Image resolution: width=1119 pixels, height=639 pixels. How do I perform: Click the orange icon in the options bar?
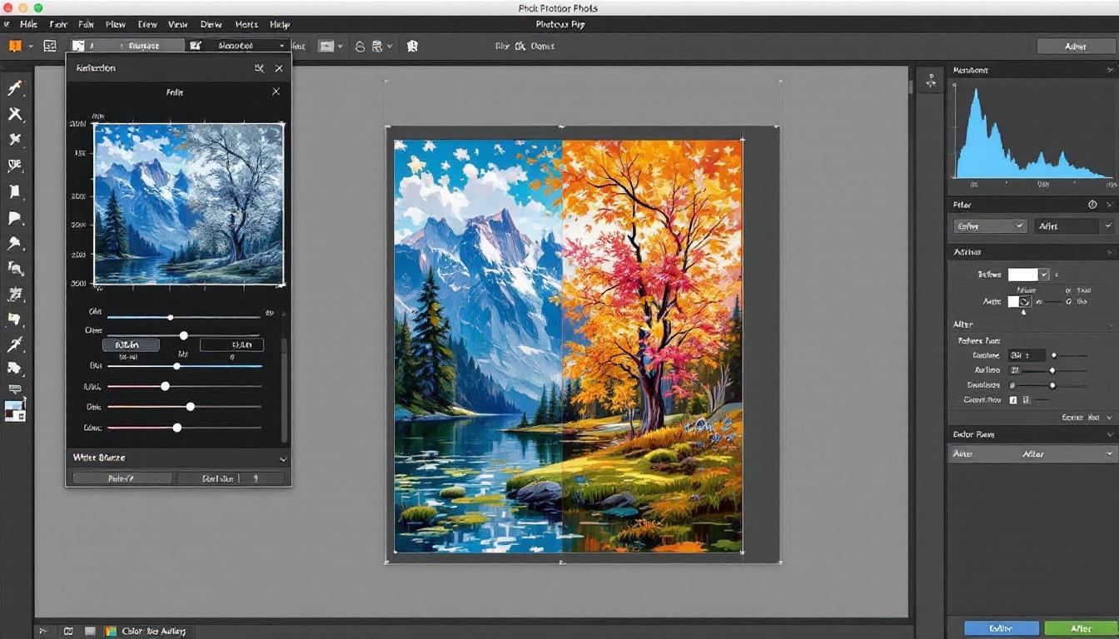(14, 46)
